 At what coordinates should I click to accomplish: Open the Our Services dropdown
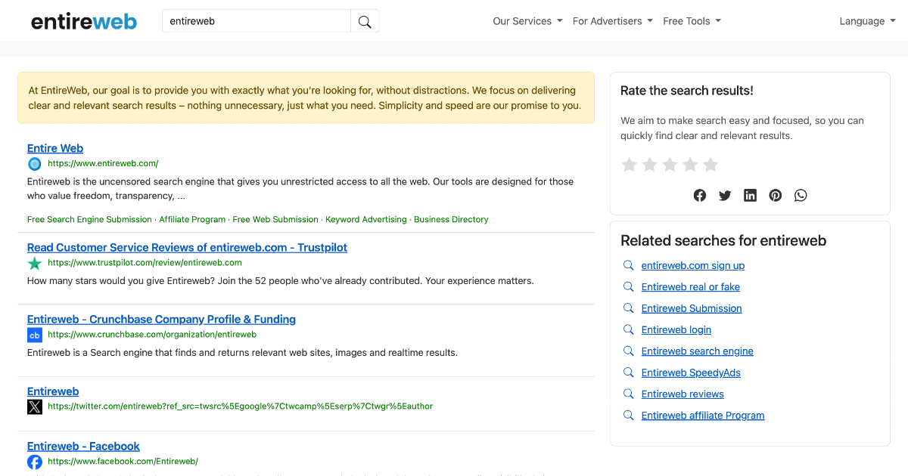click(527, 20)
